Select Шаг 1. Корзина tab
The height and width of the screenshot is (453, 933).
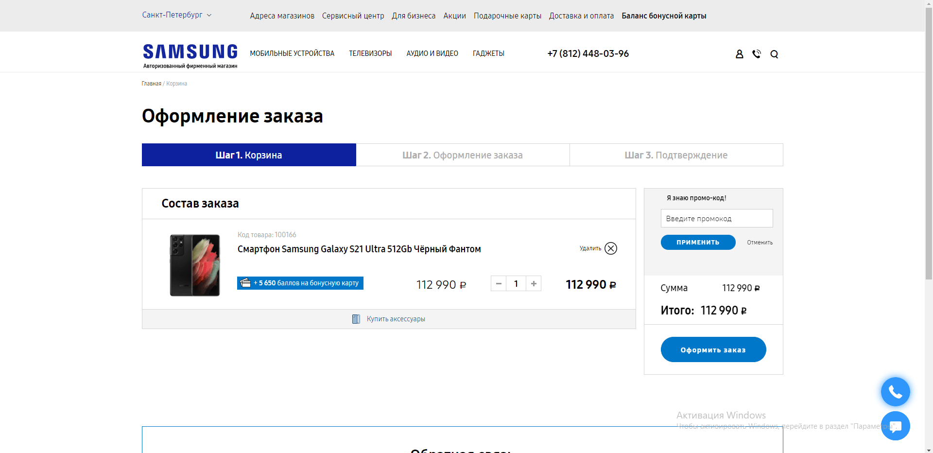249,155
